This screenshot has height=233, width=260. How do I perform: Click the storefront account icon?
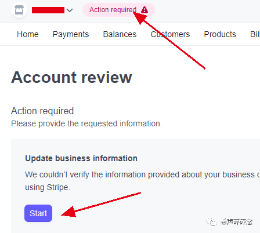[x=19, y=10]
